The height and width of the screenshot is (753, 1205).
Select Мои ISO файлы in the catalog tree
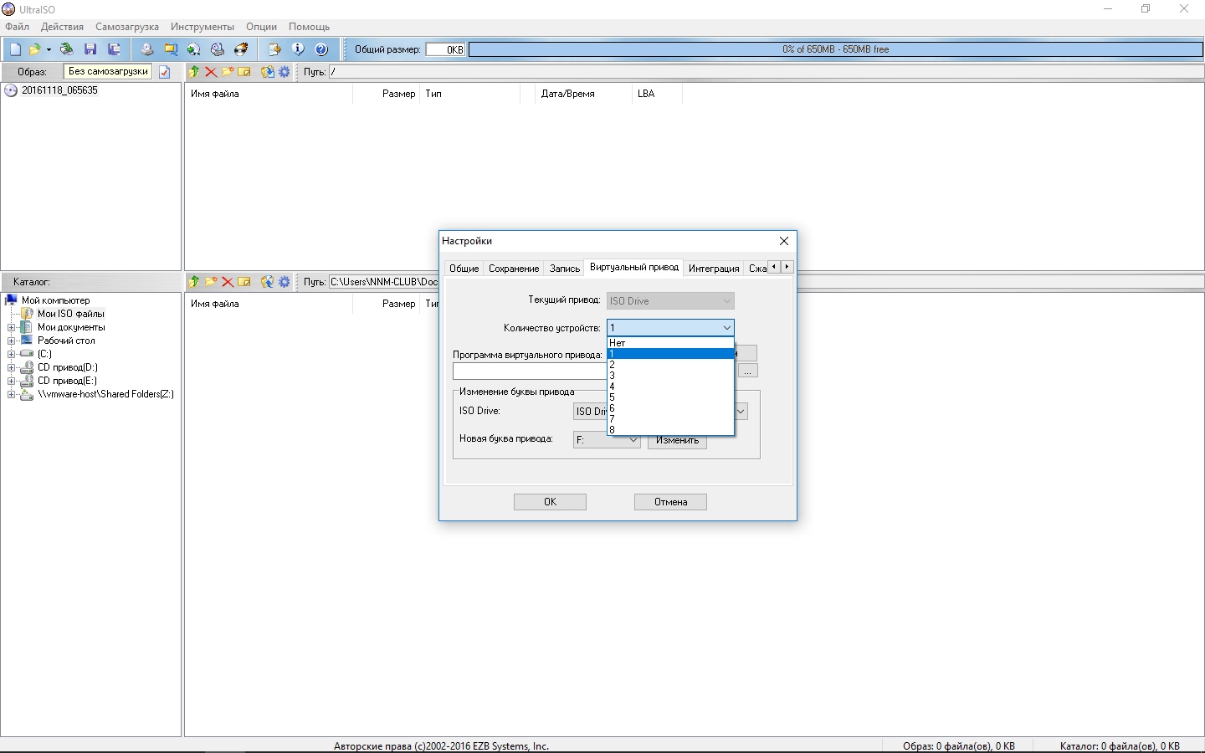pos(70,314)
